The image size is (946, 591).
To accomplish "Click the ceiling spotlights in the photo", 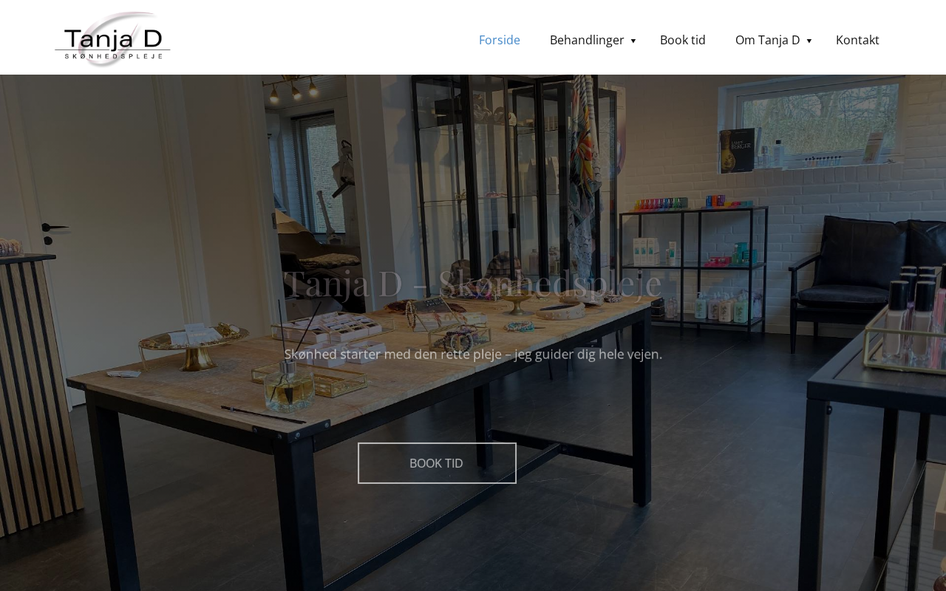I will (293, 89).
